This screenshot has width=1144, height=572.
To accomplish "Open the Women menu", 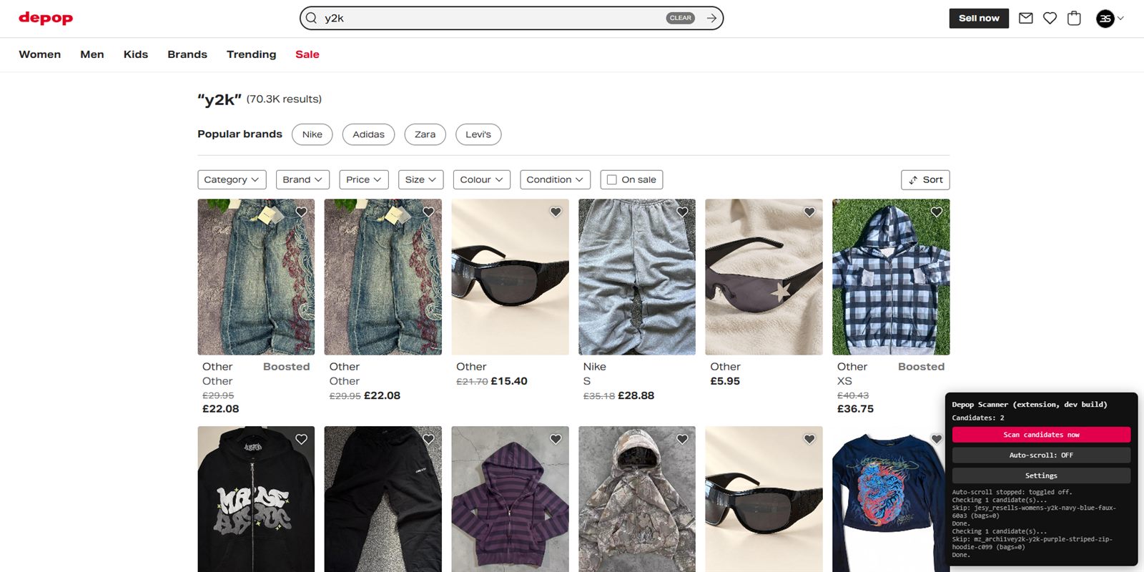I will 40,54.
